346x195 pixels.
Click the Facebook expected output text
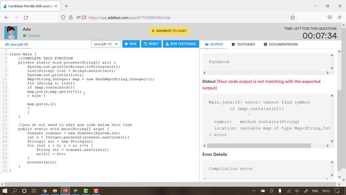[x=219, y=62]
